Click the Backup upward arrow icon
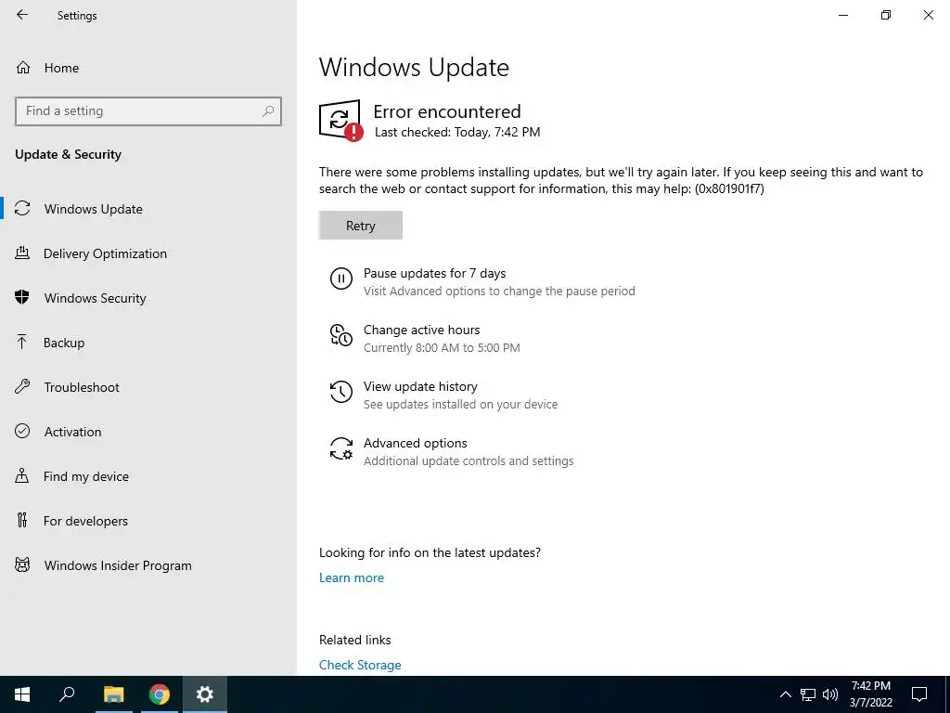The width and height of the screenshot is (950, 713). (x=22, y=342)
